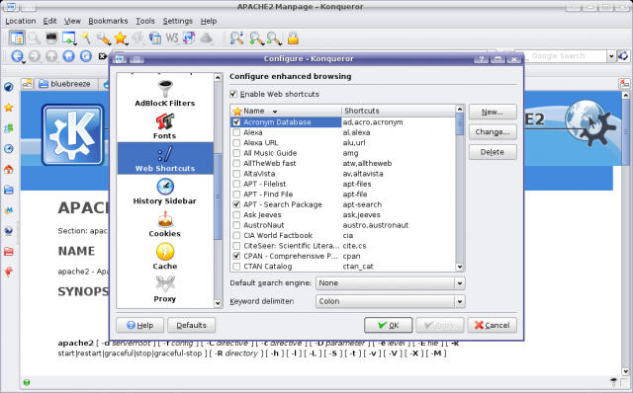Screen dimensions: 633x393
Task: Click the What's This help title button
Action: click(481, 59)
